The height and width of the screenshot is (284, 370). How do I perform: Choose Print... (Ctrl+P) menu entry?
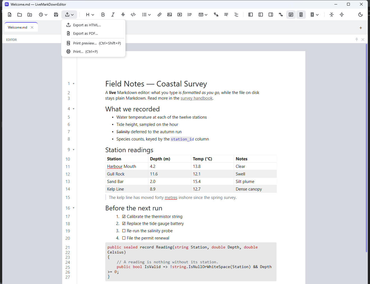click(x=93, y=51)
